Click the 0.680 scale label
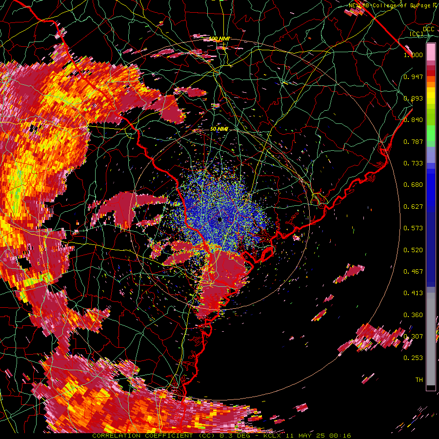439x439 pixels. 413,184
